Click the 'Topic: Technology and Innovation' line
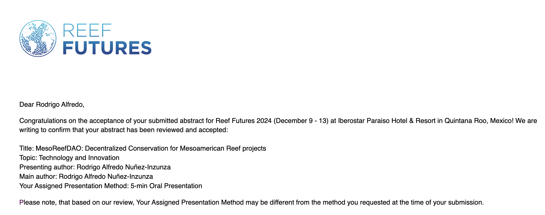 tap(69, 158)
